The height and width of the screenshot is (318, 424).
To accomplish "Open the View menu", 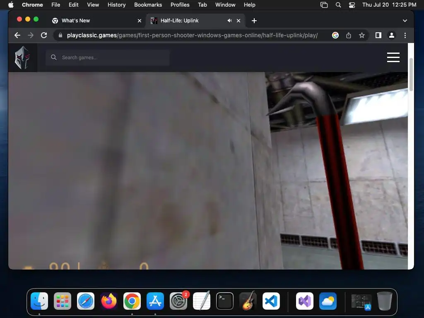I will click(93, 5).
